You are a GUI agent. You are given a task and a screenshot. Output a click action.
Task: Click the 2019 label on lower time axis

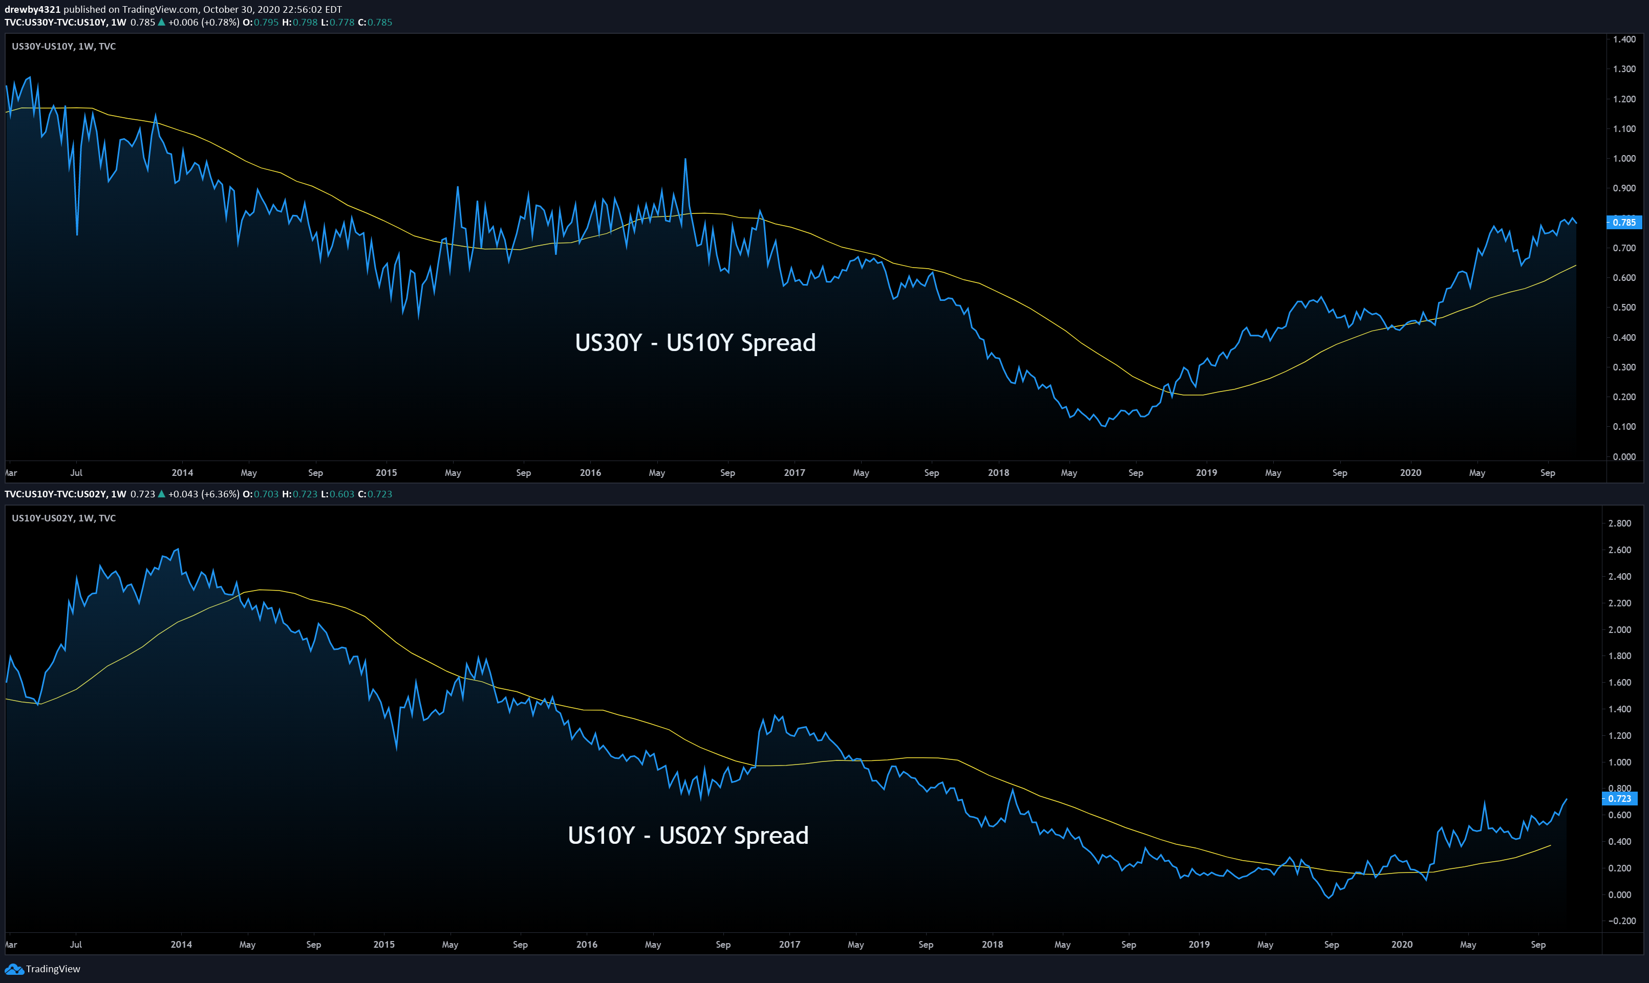tap(1199, 945)
